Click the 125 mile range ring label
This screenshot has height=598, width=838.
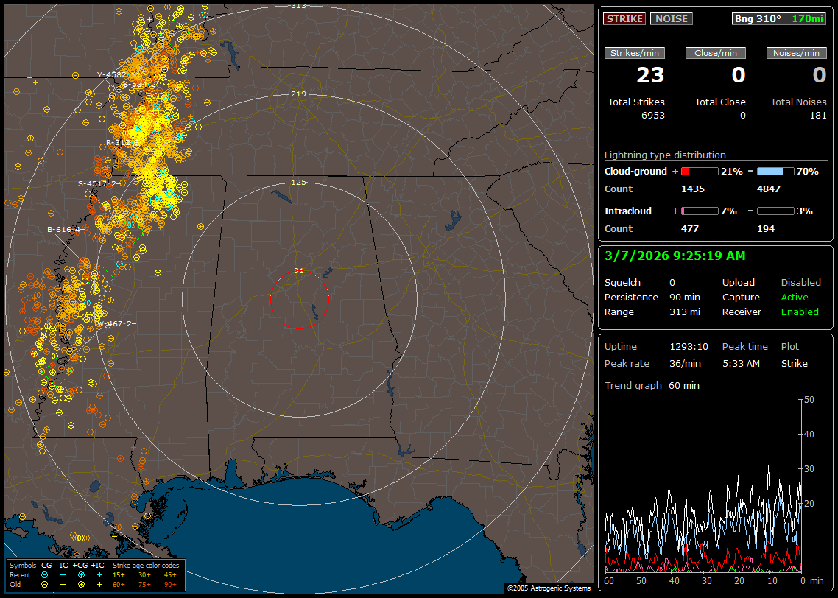(x=298, y=182)
